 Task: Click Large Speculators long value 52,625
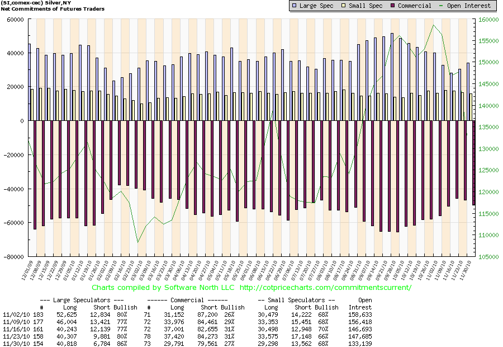pyautogui.click(x=67, y=315)
